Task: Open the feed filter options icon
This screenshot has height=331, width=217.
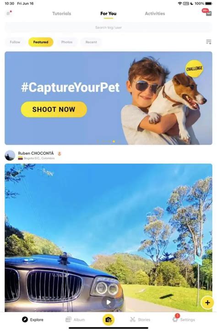Action: (x=209, y=42)
